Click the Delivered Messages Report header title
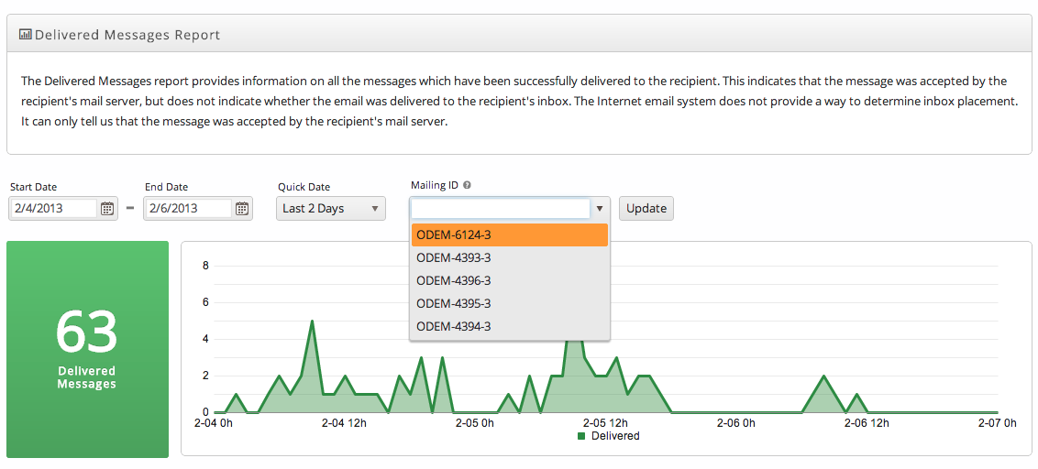This screenshot has height=469, width=1038. pos(127,35)
